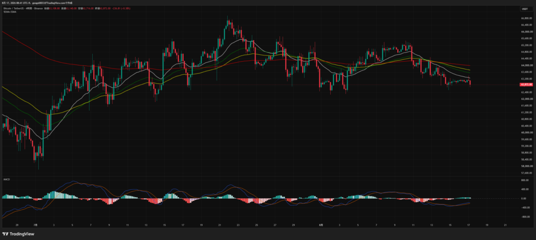
Task: Click the 8月 label on time axis
Action: [x=320, y=225]
